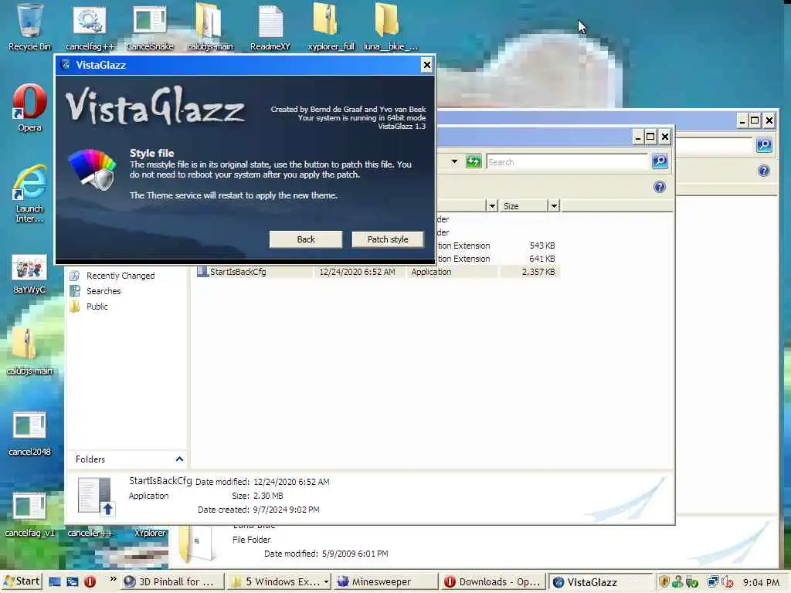This screenshot has width=791, height=593.
Task: Click the security shield tray icon
Action: point(664,582)
